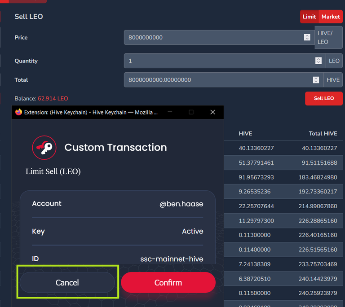Image resolution: width=345 pixels, height=307 pixels.
Task: Adjust the Total field stepper arrows
Action: (316, 80)
